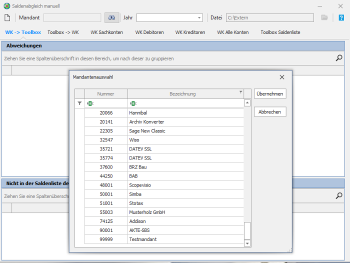This screenshot has width=350, height=263.
Task: Select row Archiv Konverter
Action: (x=164, y=122)
